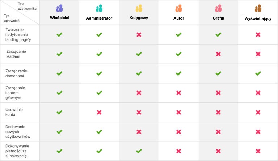Viewport: 278px width, 161px height.
Task: Click Księgowy's red cross for landing pages
Action: [139, 35]
